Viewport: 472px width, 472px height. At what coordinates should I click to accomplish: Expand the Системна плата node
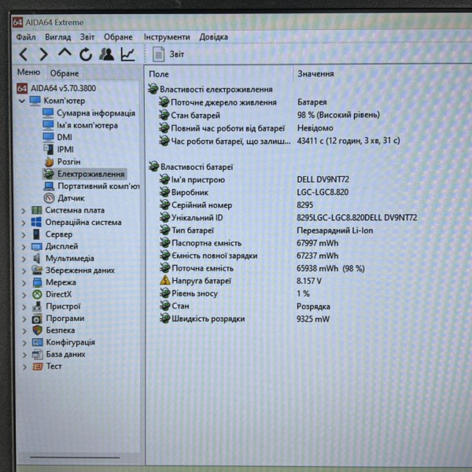(24, 211)
